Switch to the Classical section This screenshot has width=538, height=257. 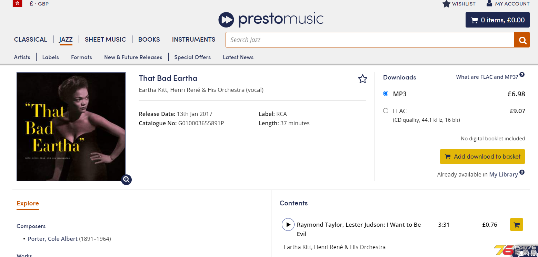(30, 40)
